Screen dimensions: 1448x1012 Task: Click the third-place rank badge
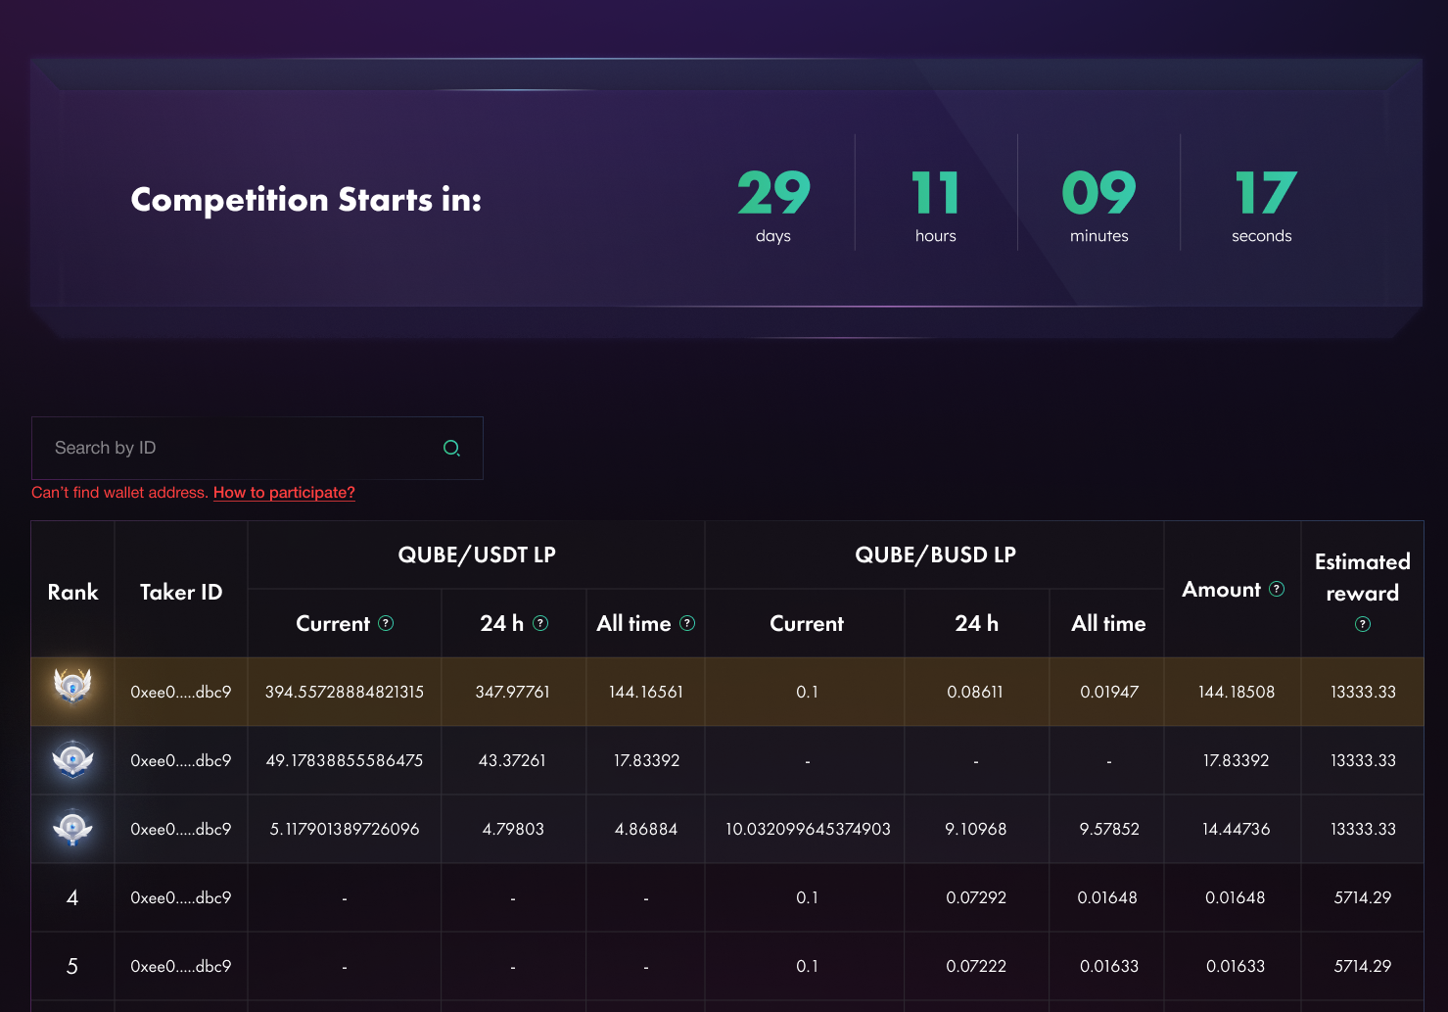pyautogui.click(x=72, y=829)
